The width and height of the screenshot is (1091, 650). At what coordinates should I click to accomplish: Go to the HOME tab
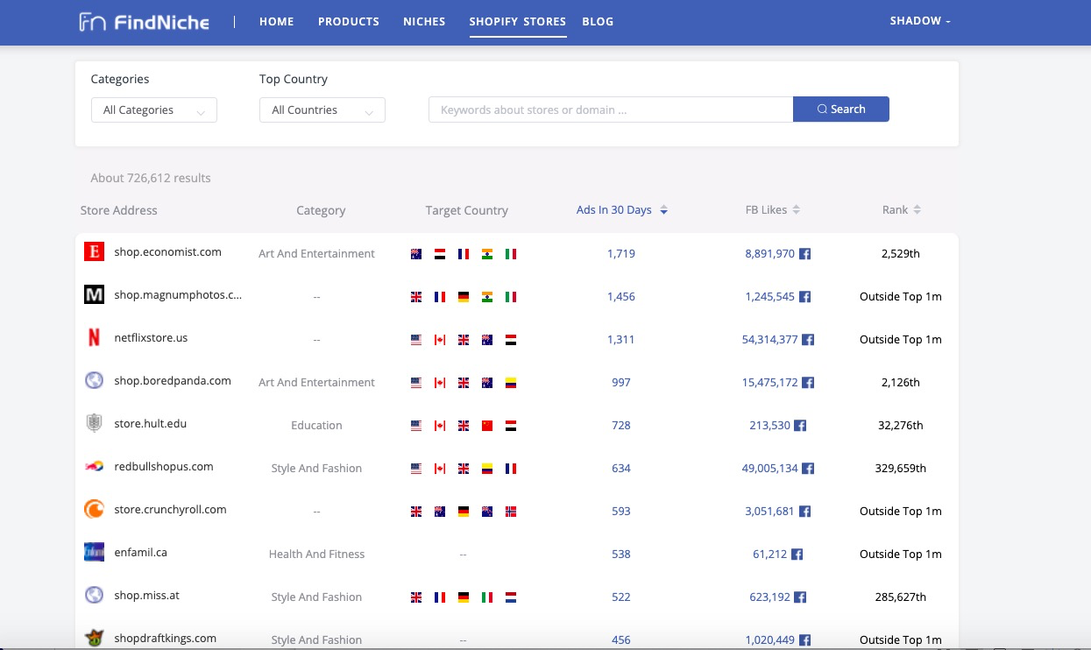[x=277, y=22]
